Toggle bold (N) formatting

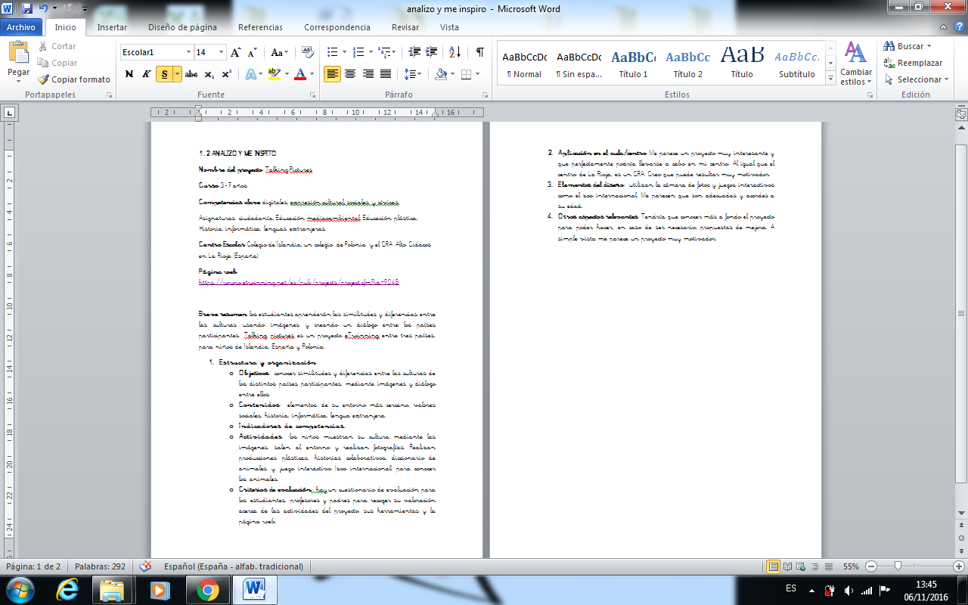[x=129, y=74]
